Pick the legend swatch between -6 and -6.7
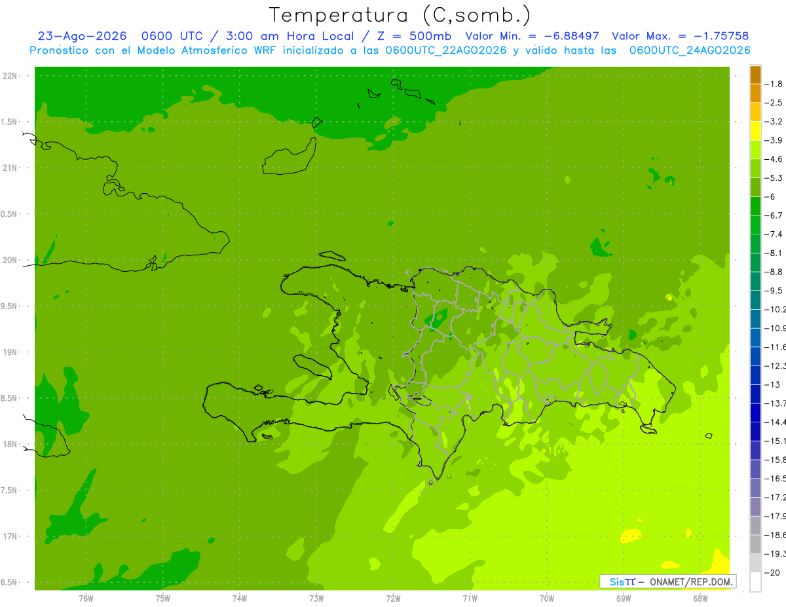Viewport: 786px width, 607px height. pyautogui.click(x=755, y=206)
